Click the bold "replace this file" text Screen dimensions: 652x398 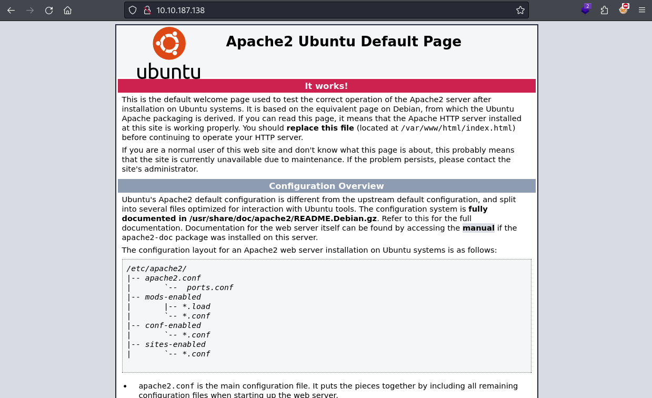click(x=320, y=128)
